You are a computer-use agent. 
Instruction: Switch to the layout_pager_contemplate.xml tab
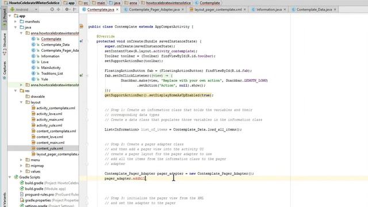(x=218, y=10)
